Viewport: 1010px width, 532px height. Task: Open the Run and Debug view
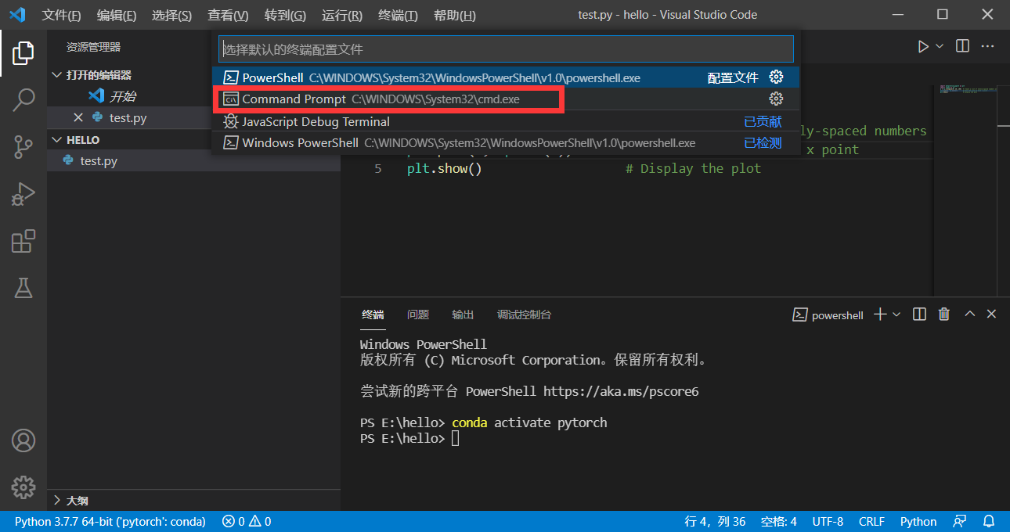(23, 195)
